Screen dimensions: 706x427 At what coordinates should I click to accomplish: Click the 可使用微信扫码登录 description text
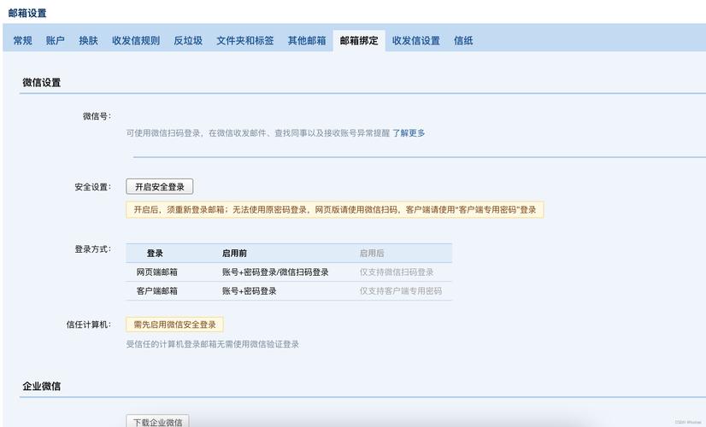point(257,133)
